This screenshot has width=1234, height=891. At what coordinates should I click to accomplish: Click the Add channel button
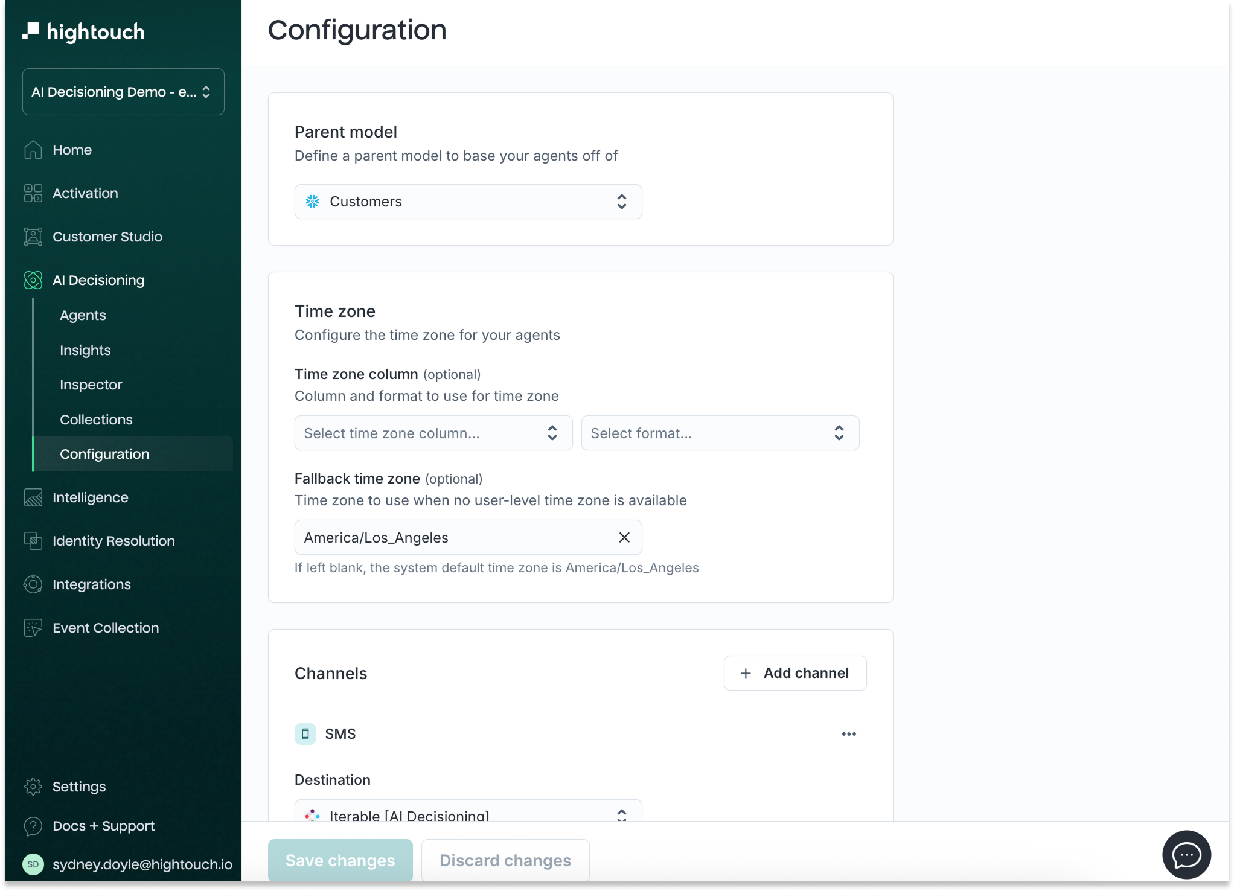click(x=794, y=673)
